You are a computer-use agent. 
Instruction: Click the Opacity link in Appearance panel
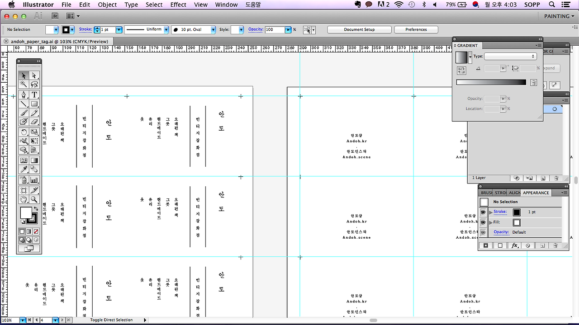(x=501, y=232)
